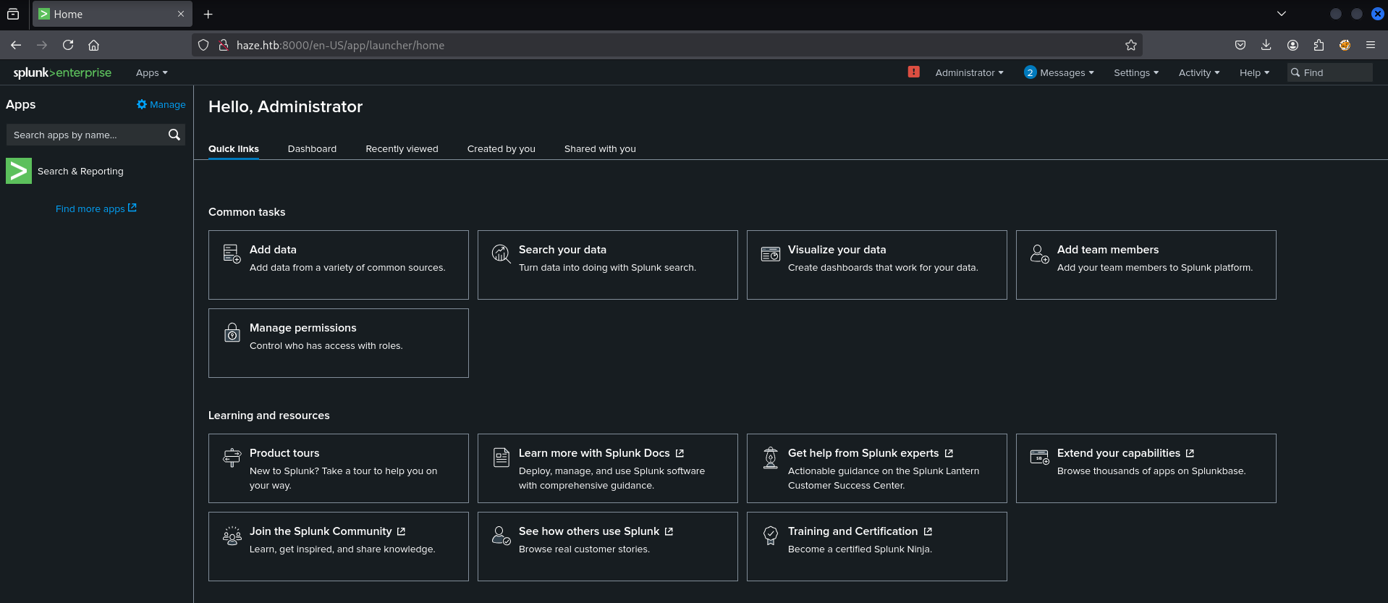Click the red health alert icon
The width and height of the screenshot is (1388, 603).
pos(913,72)
